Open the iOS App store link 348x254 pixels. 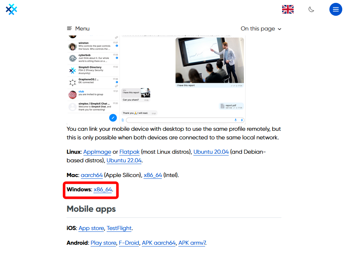(x=91, y=228)
